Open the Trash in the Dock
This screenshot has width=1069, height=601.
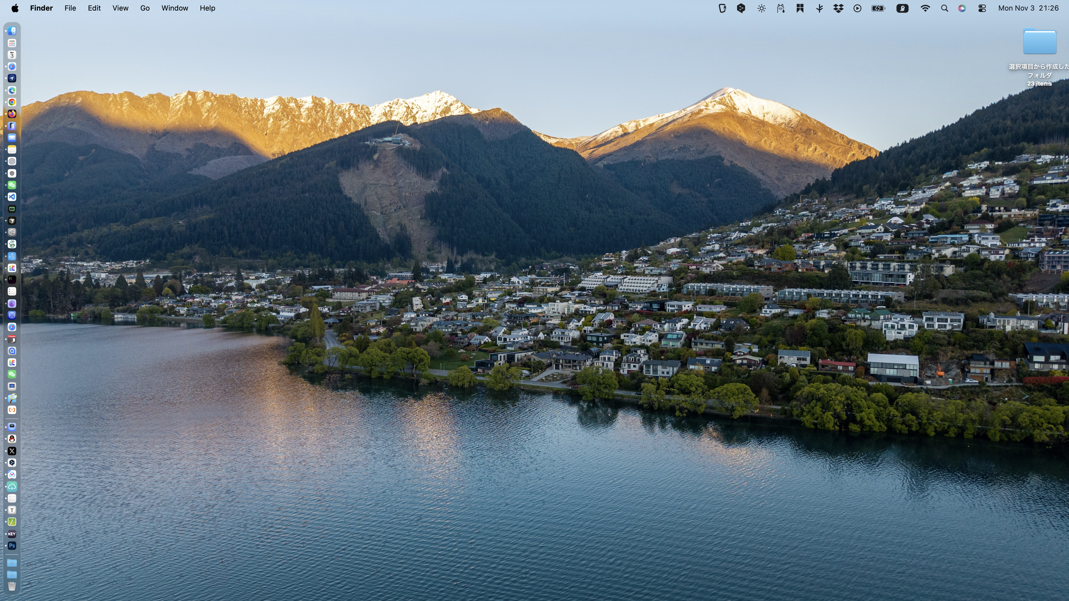(x=12, y=586)
